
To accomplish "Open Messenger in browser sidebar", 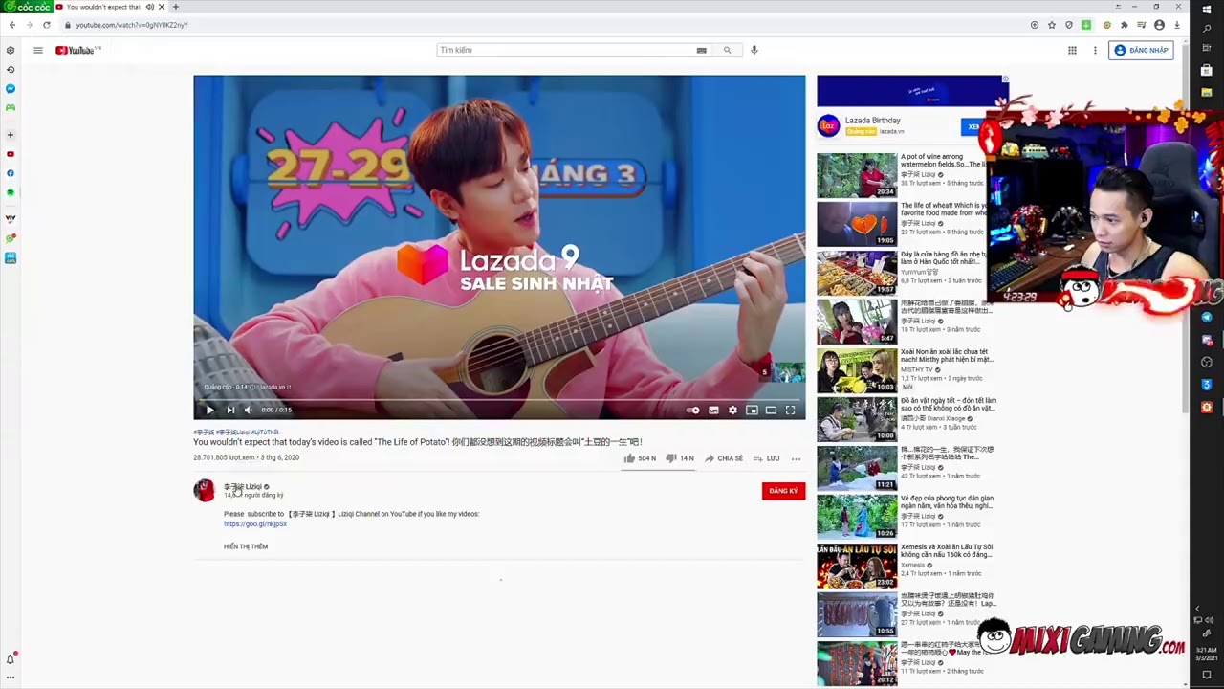I will coord(11,88).
